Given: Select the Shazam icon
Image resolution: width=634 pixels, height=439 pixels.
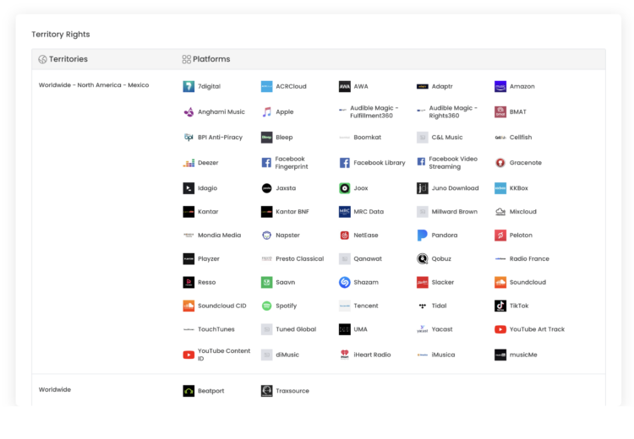Looking at the screenshot, I should pyautogui.click(x=345, y=282).
